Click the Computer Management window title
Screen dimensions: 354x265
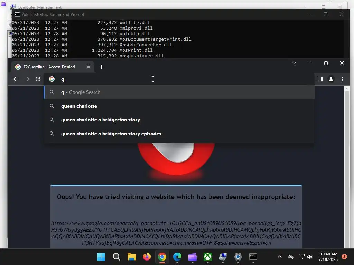[x=39, y=7]
